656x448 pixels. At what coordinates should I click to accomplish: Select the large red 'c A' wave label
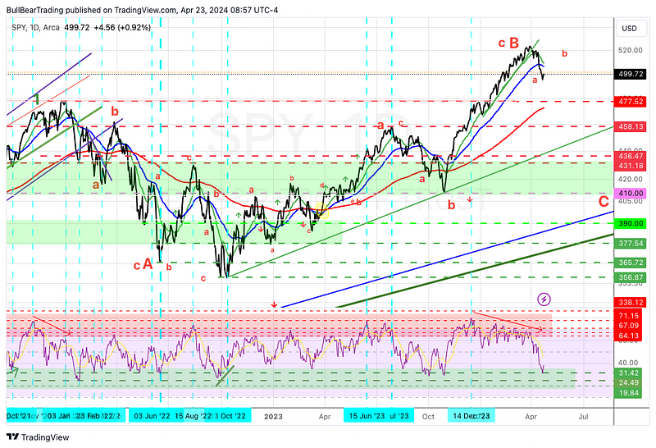[x=143, y=264]
